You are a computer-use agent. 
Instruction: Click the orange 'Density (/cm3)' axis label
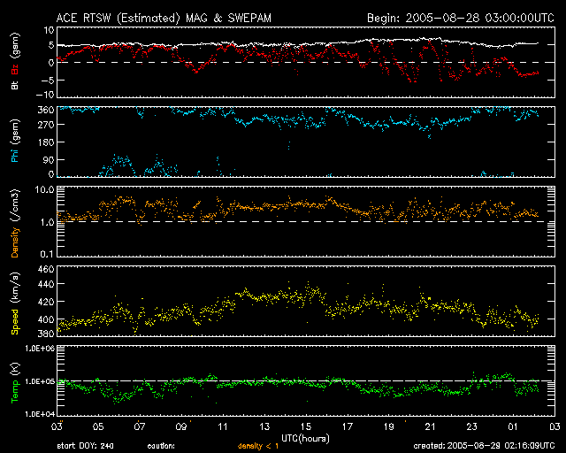click(15, 221)
